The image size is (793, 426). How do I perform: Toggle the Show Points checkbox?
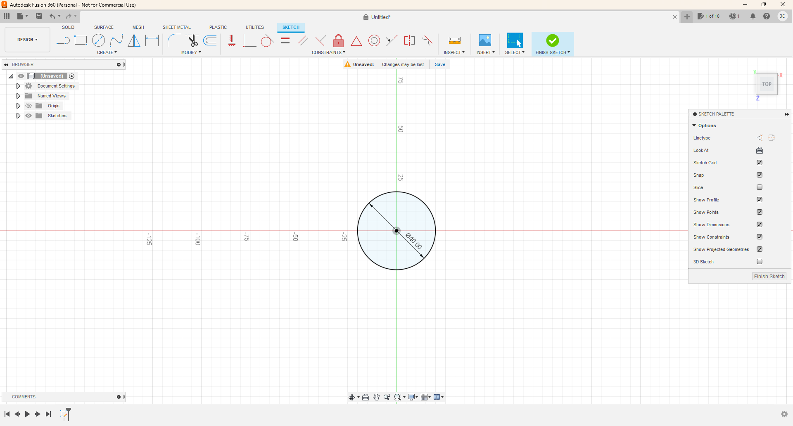(760, 212)
